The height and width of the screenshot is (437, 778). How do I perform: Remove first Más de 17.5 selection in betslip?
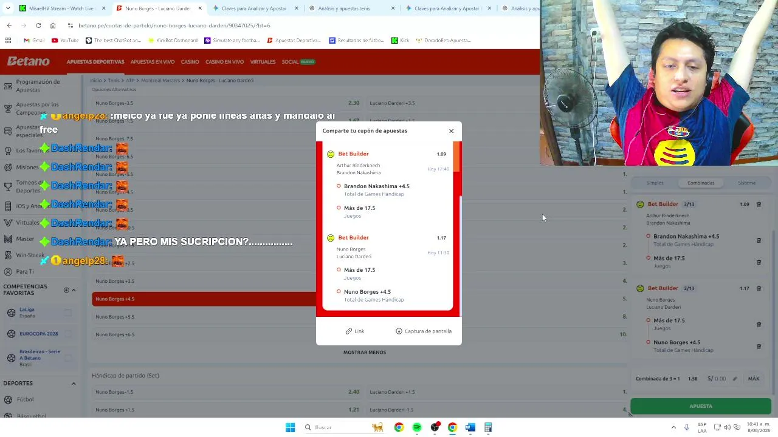759,262
